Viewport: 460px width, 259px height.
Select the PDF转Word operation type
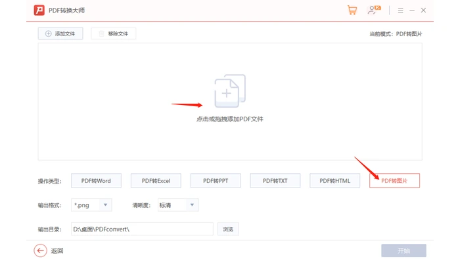click(x=96, y=181)
